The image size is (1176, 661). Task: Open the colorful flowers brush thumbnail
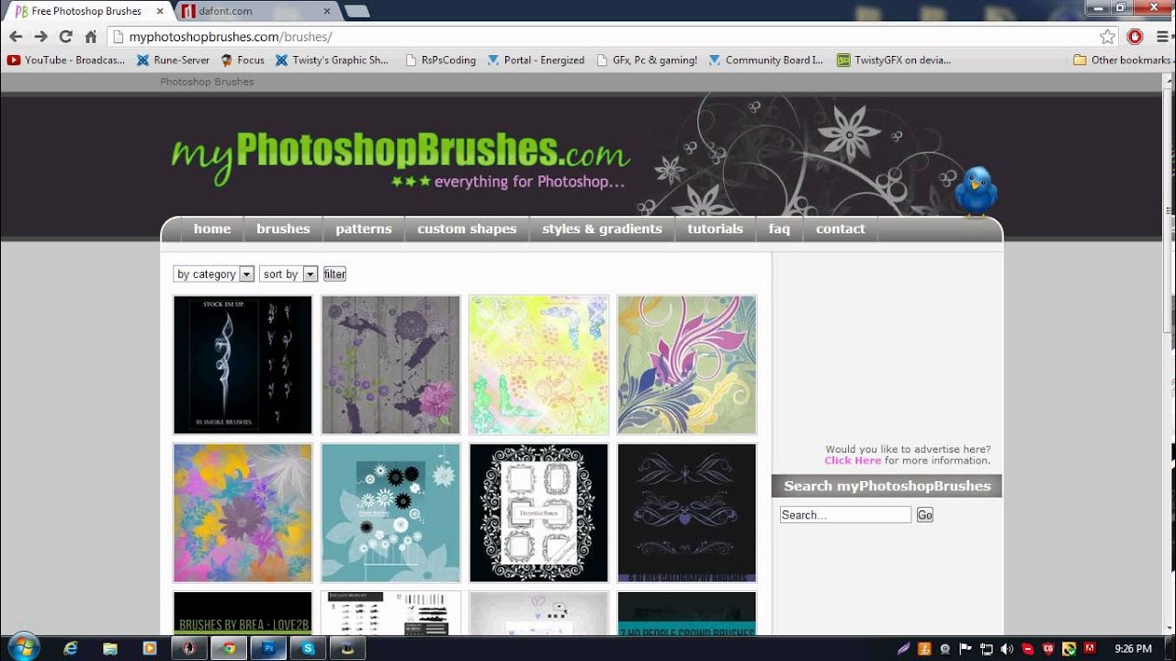coord(243,512)
